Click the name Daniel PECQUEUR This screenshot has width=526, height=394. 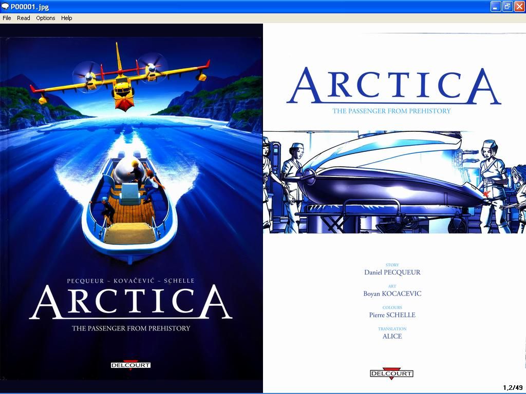[x=392, y=272]
